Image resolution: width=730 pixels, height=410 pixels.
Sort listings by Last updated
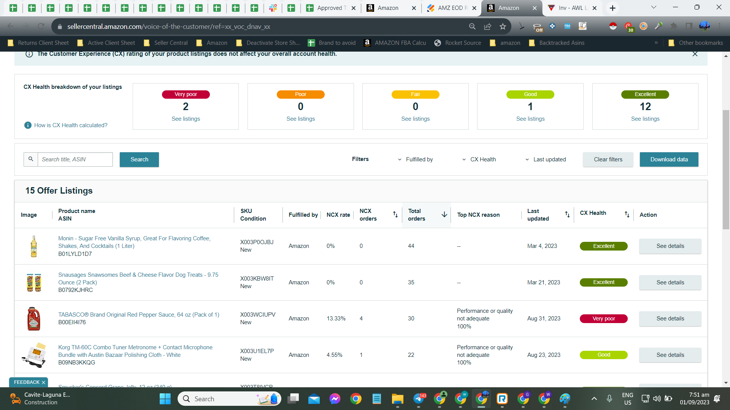pos(567,214)
